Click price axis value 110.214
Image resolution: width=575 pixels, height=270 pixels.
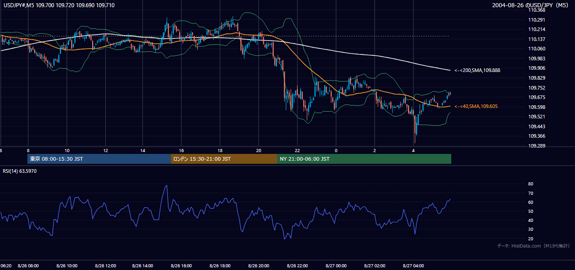pos(537,29)
